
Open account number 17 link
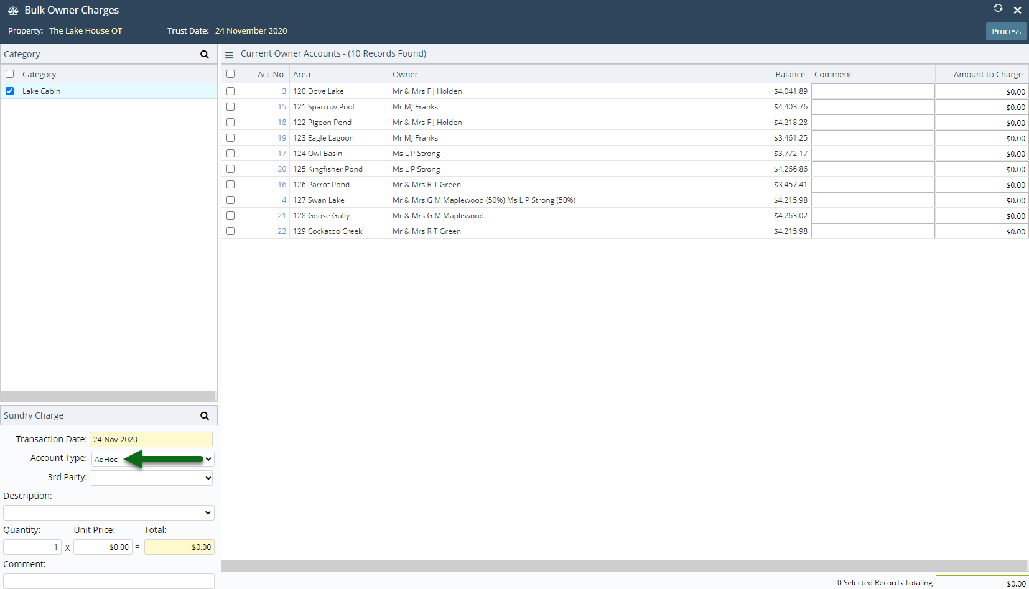(x=282, y=153)
